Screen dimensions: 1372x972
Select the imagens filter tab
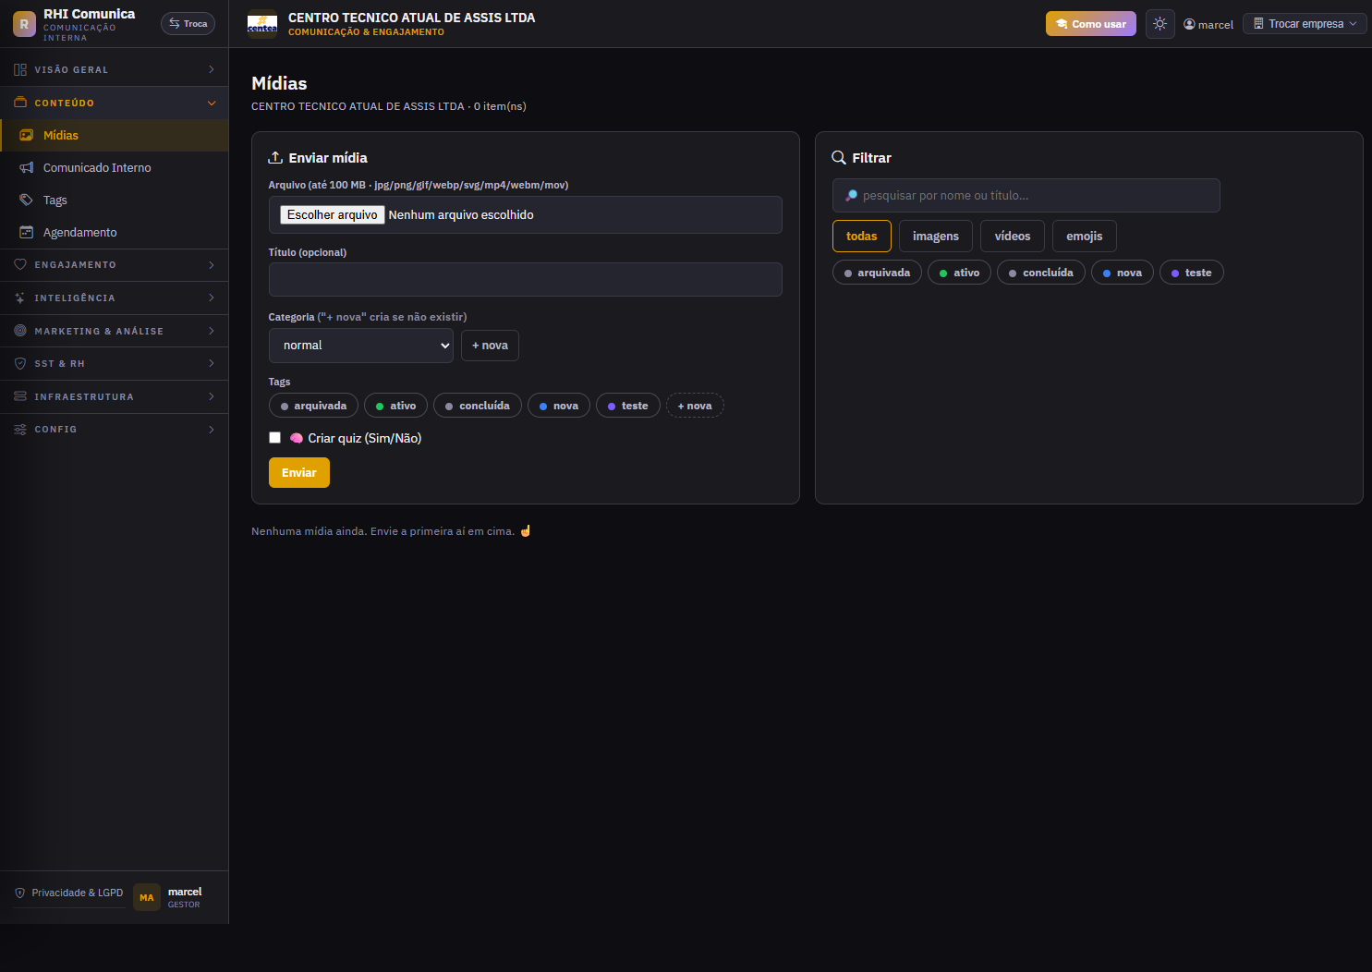pyautogui.click(x=936, y=236)
